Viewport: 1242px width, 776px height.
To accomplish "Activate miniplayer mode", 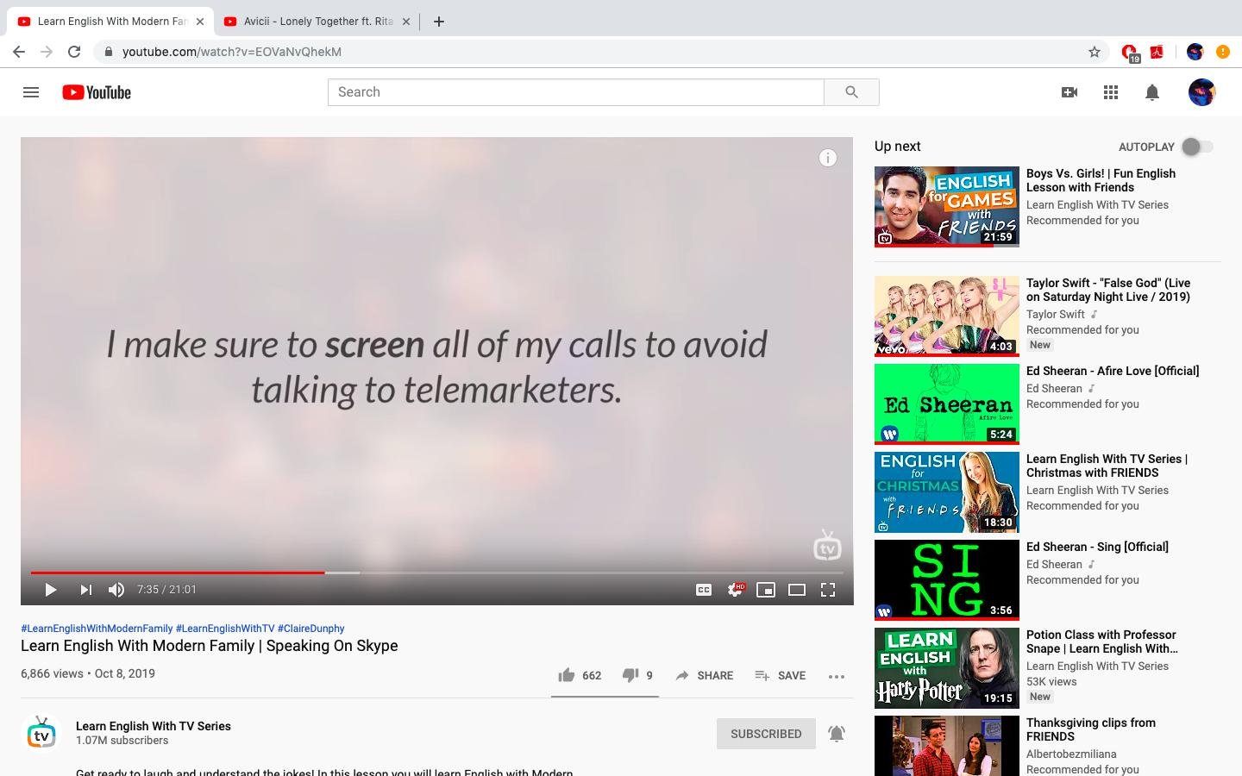I will pyautogui.click(x=766, y=590).
